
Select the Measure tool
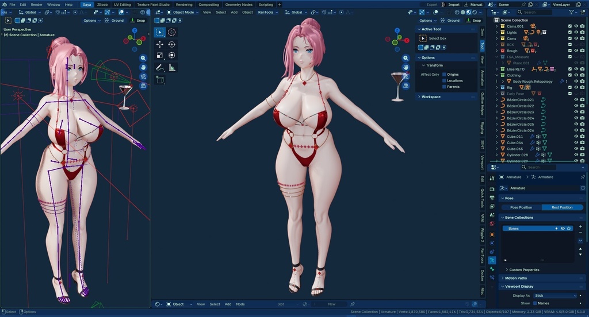171,68
